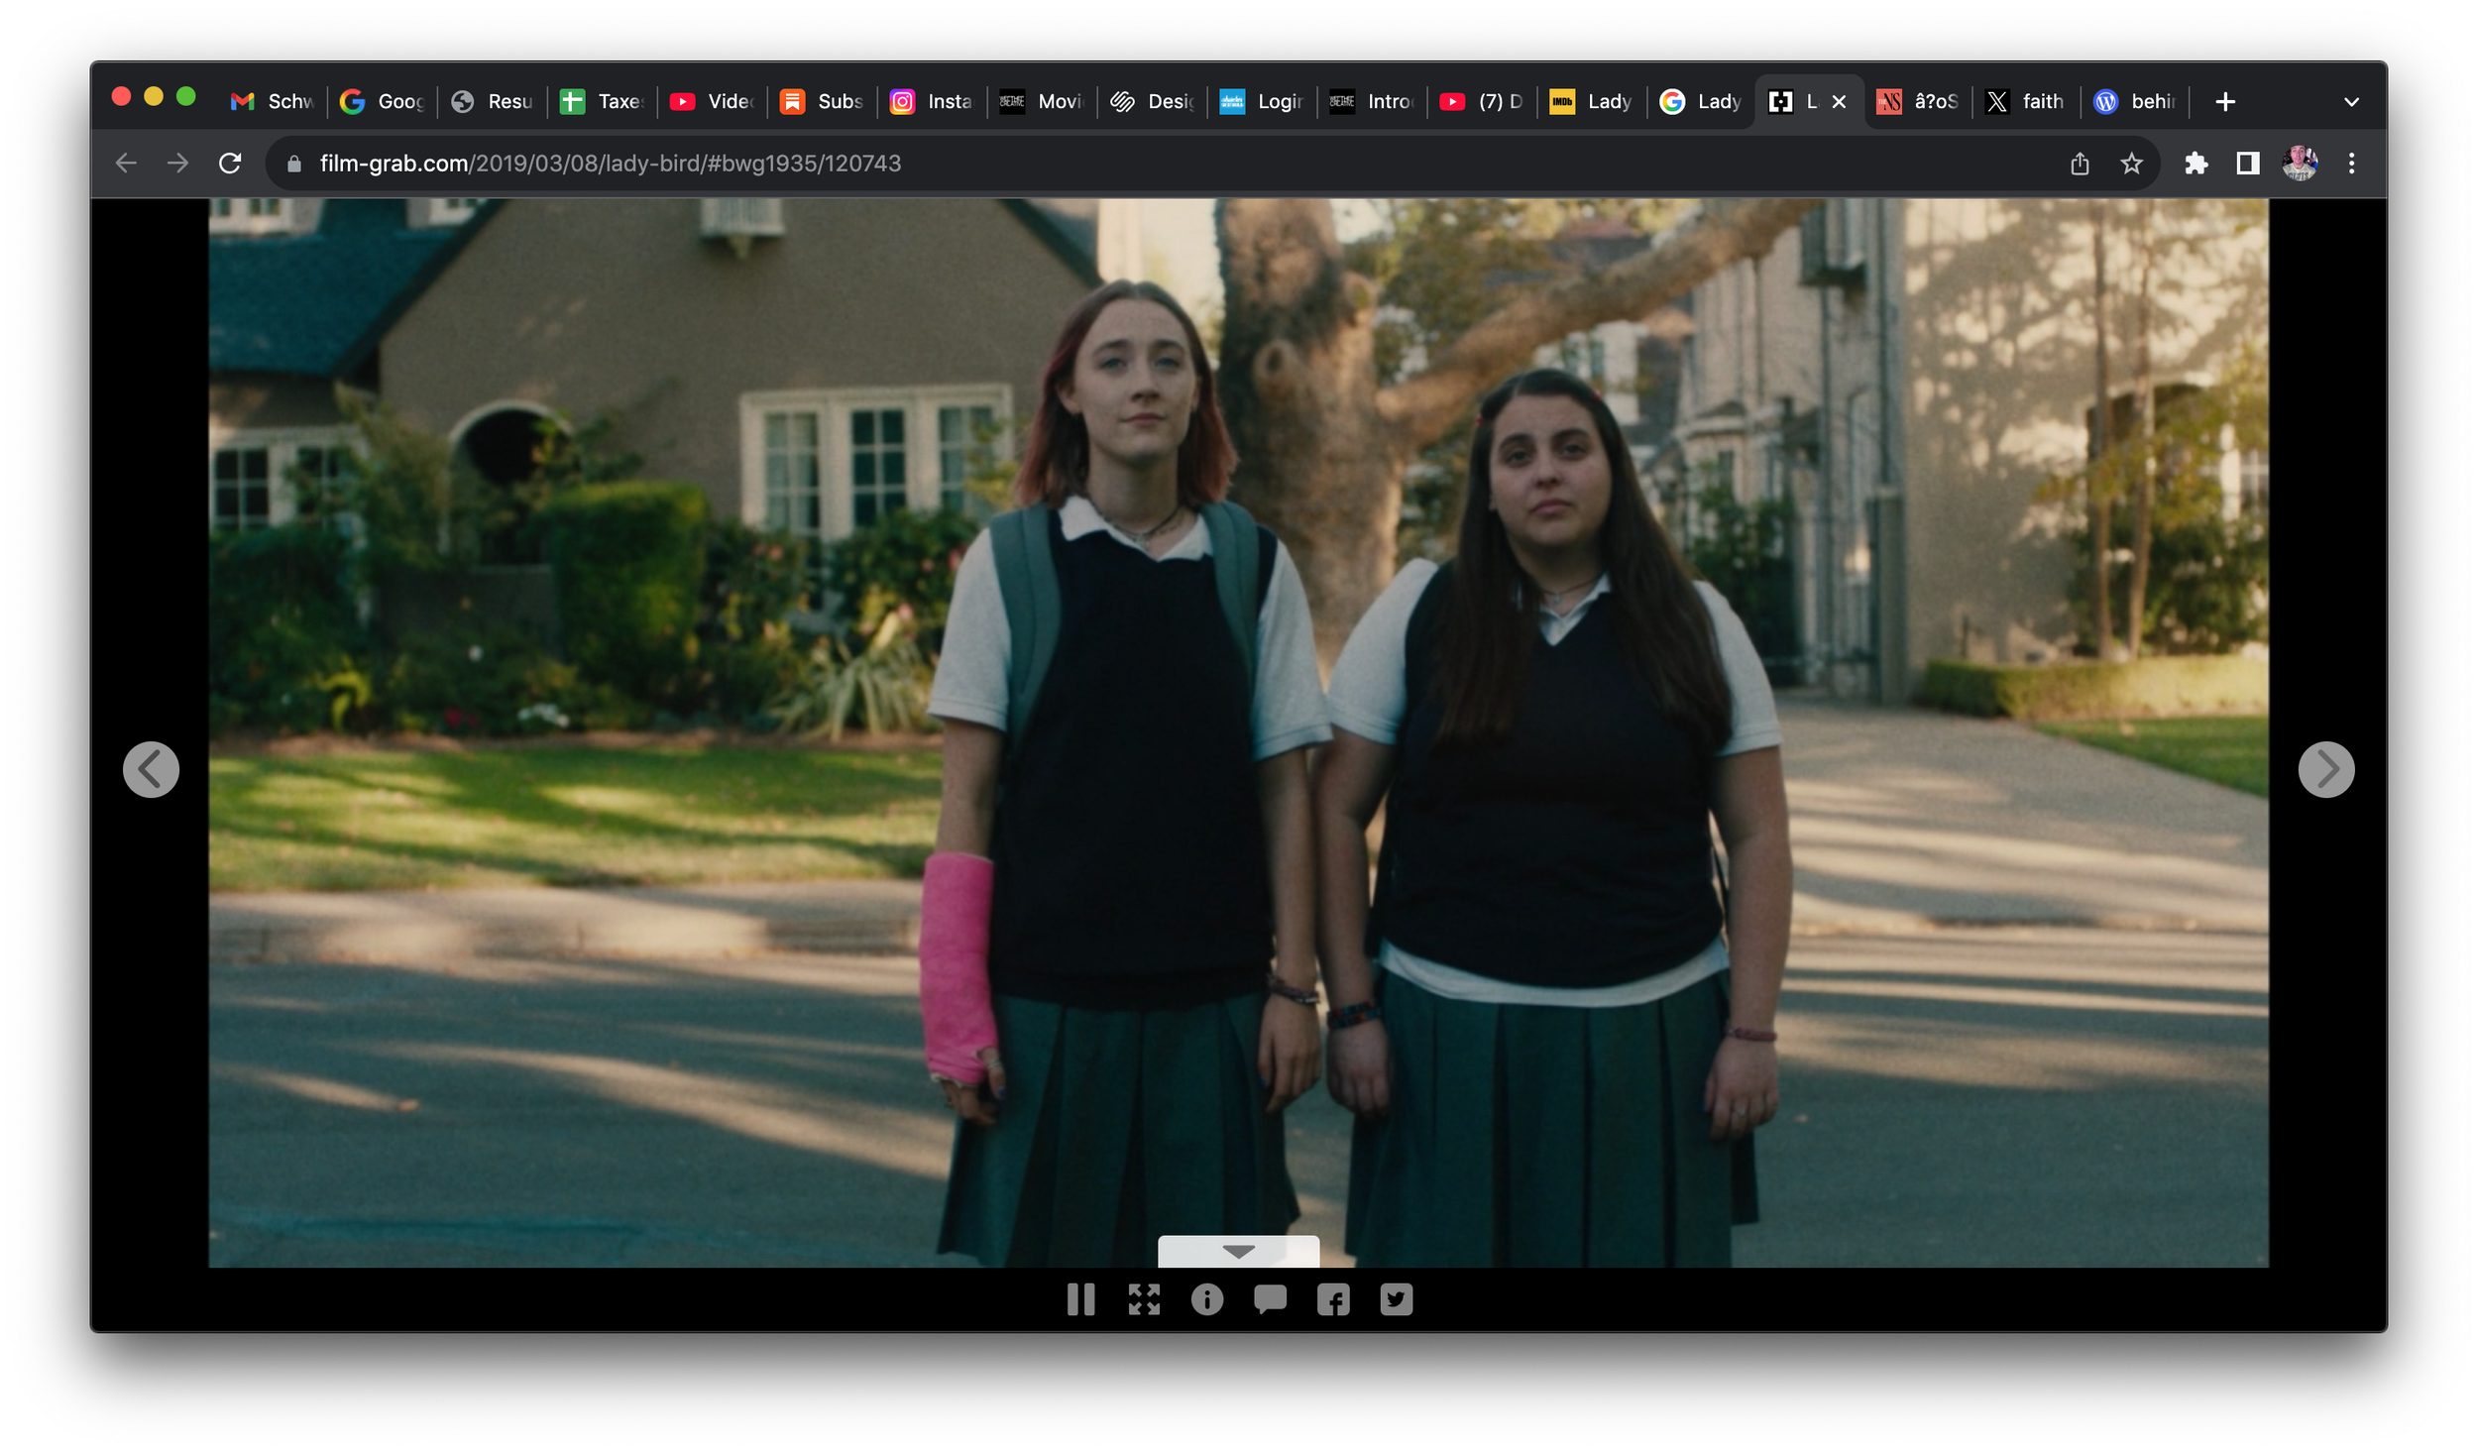Close the browser window red button

[121, 96]
